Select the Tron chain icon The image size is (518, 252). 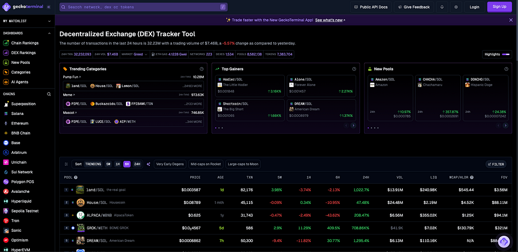click(6, 221)
